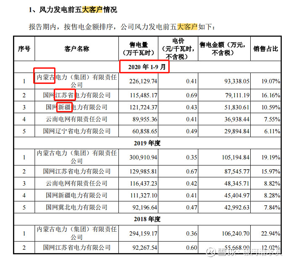Click the heading 风力发电前五大客户情况
291x261 pixels.
(x=73, y=10)
